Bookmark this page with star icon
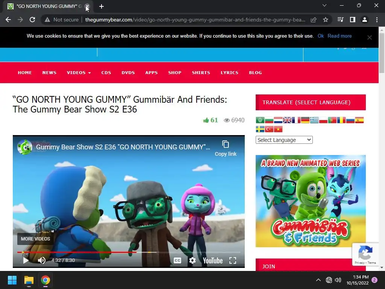 coord(326,20)
